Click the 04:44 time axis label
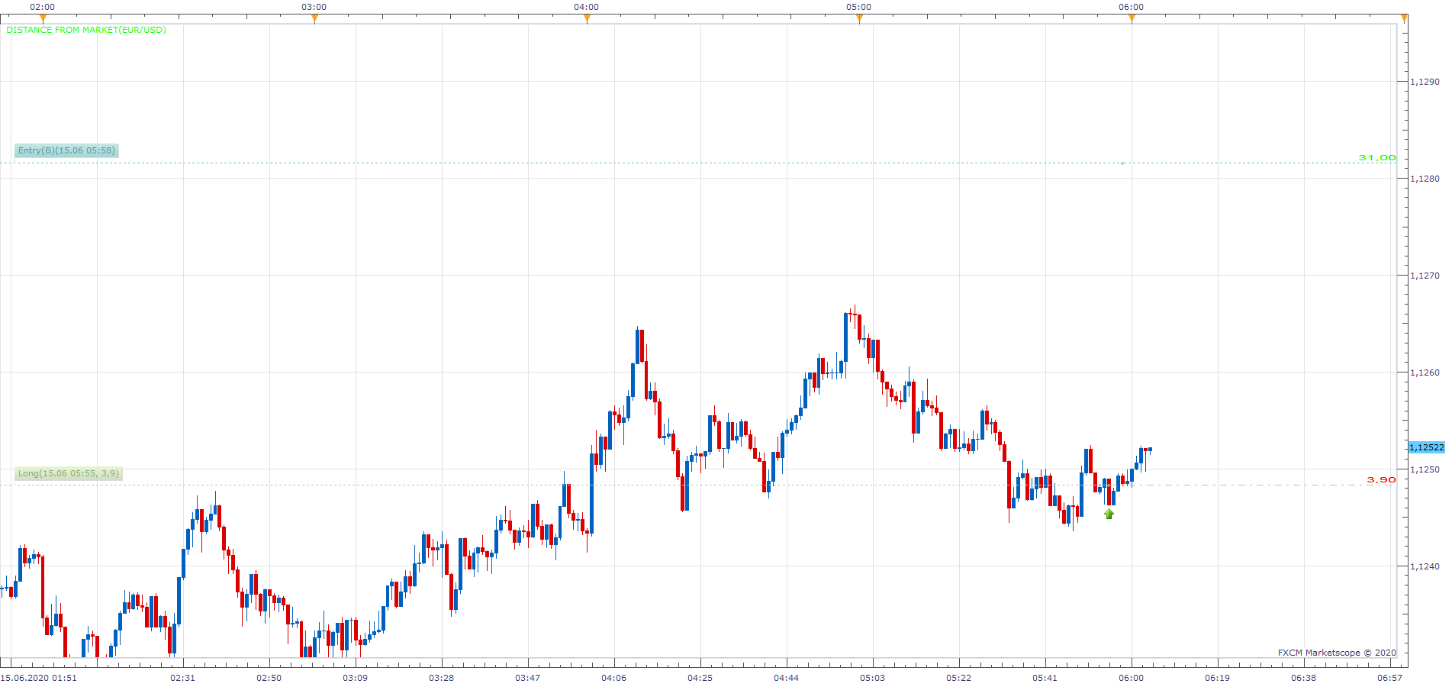Viewport: 1452px width, 687px height. pyautogui.click(x=786, y=678)
